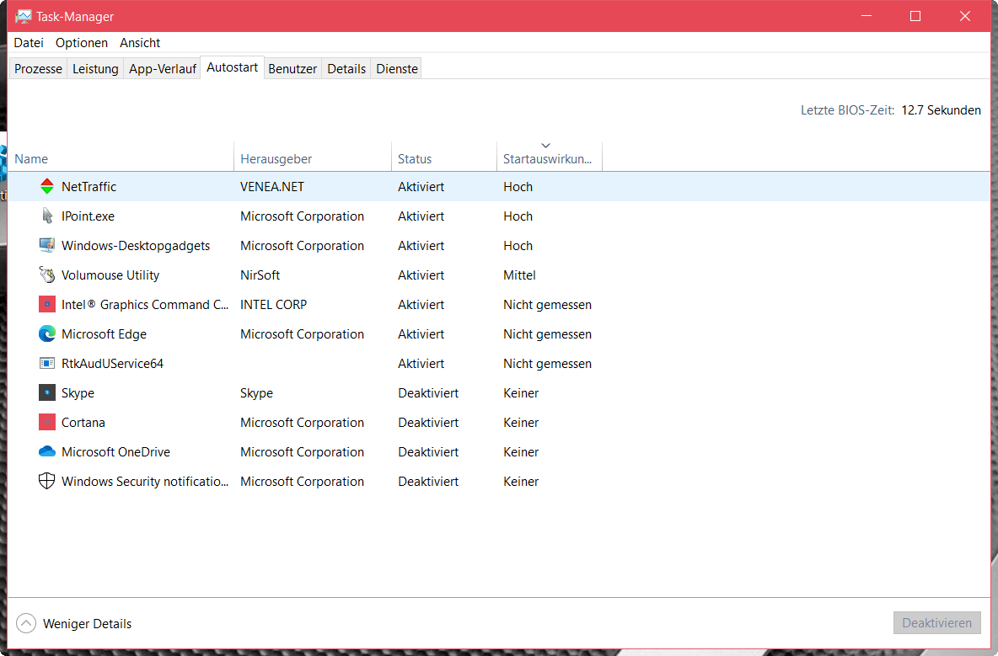Click the Windows Security shield icon
Screen dimensions: 998x656
point(46,481)
